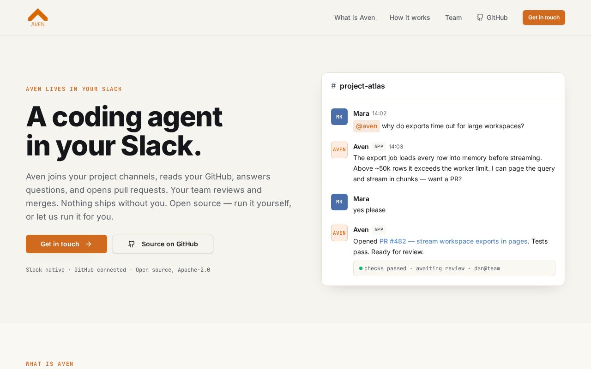591x369 pixels.
Task: Click the @aven mention in Mara's message
Action: coord(367,126)
